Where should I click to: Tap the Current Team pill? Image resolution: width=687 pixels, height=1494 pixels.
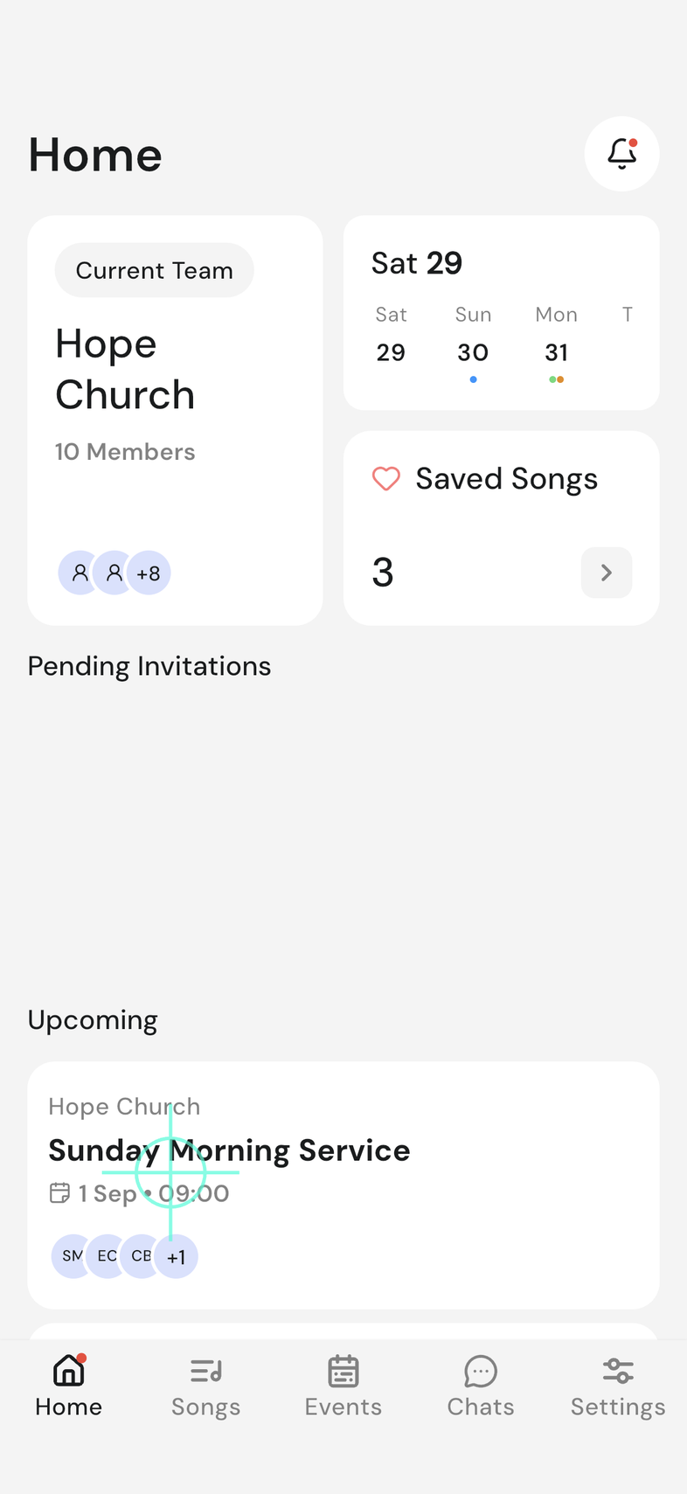pos(155,270)
